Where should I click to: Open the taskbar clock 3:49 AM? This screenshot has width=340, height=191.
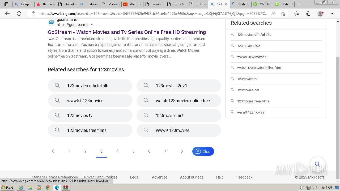tap(326, 188)
